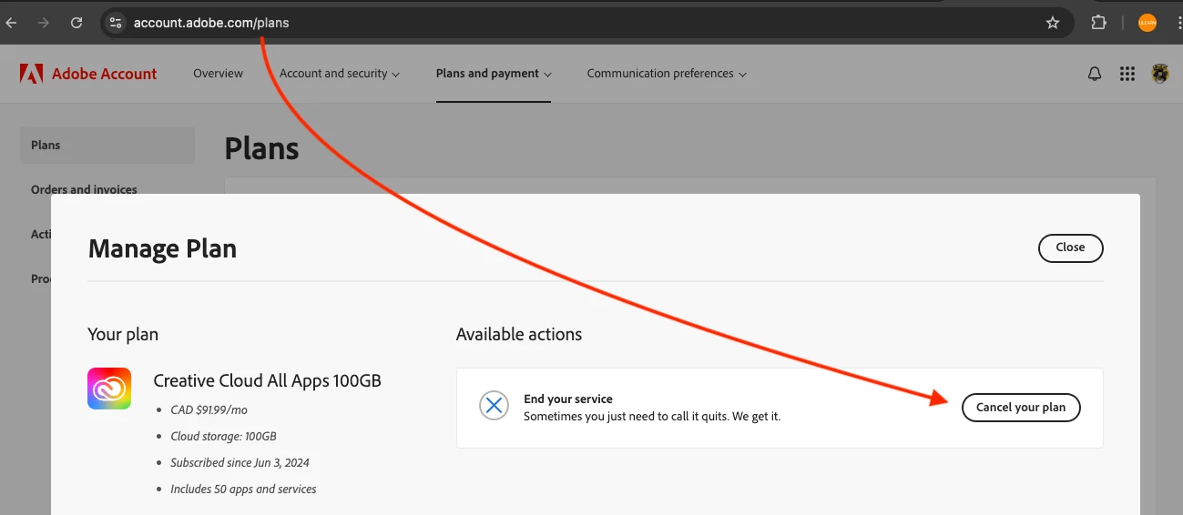This screenshot has height=515, width=1183.
Task: Open the Adobe user profile avatar
Action: point(1160,74)
